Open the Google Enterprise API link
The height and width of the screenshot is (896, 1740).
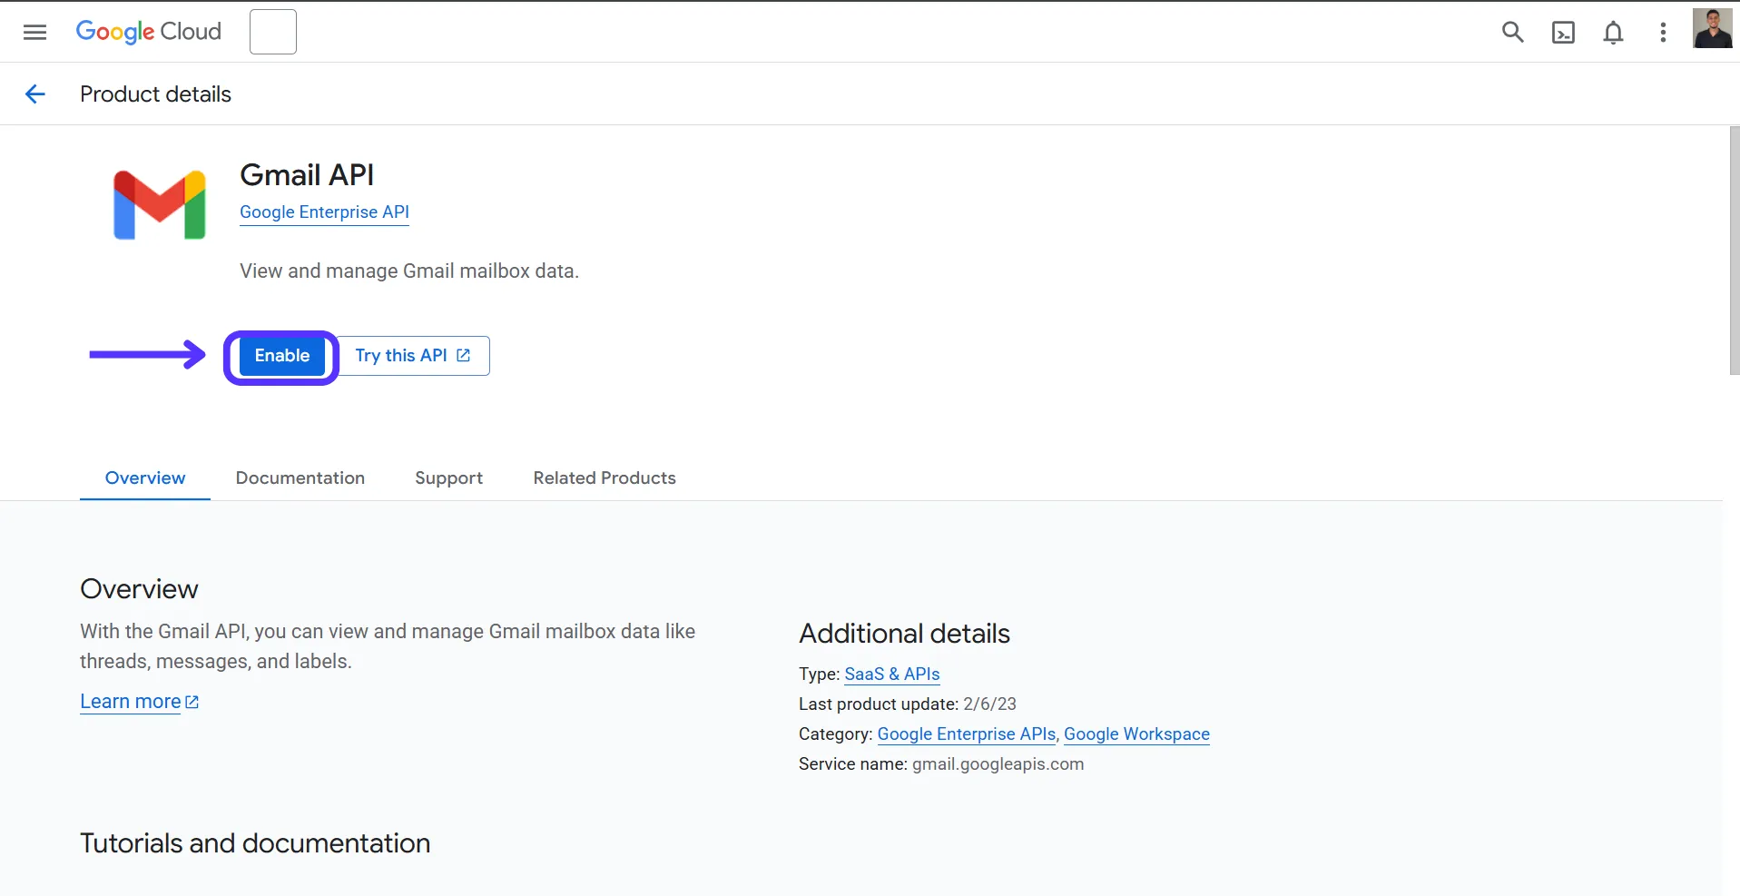[x=324, y=212]
